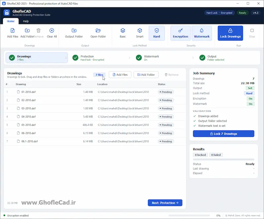Click the GhofleCAD lock logo icon

[7, 13]
